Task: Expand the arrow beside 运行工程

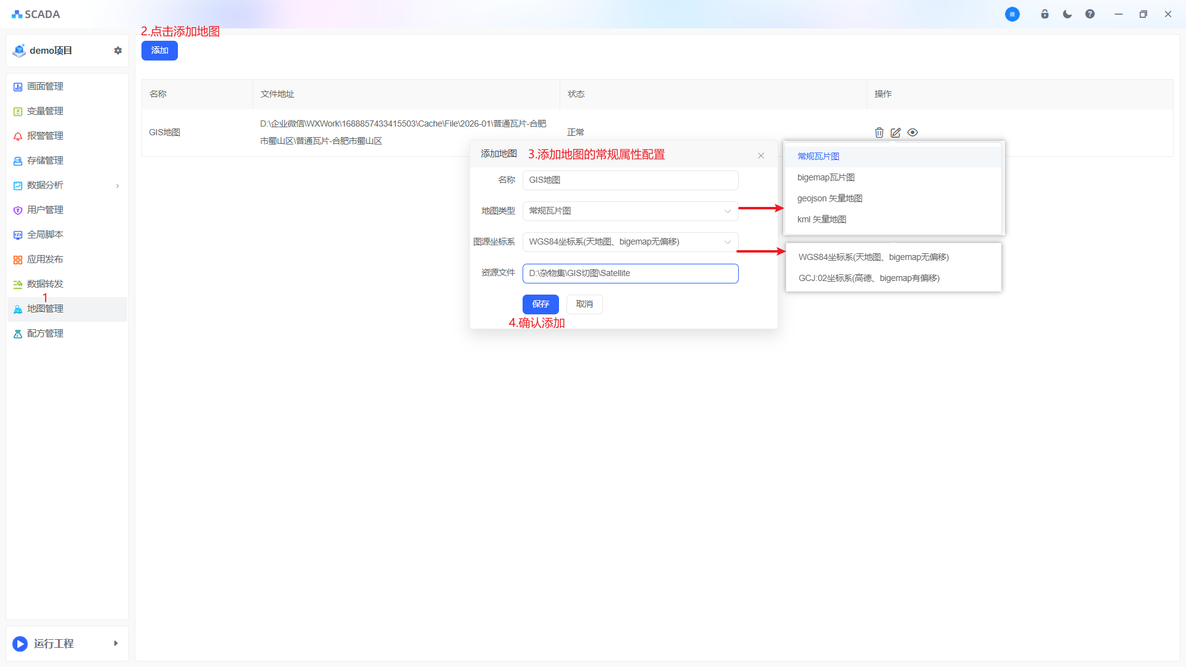Action: click(x=116, y=644)
